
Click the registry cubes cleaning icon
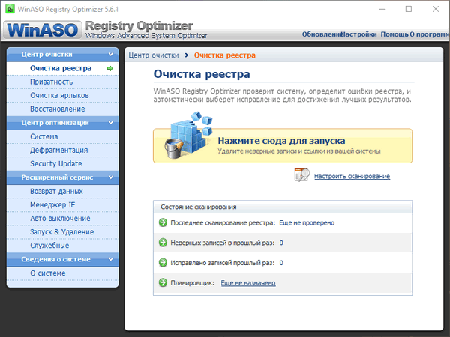(x=189, y=135)
